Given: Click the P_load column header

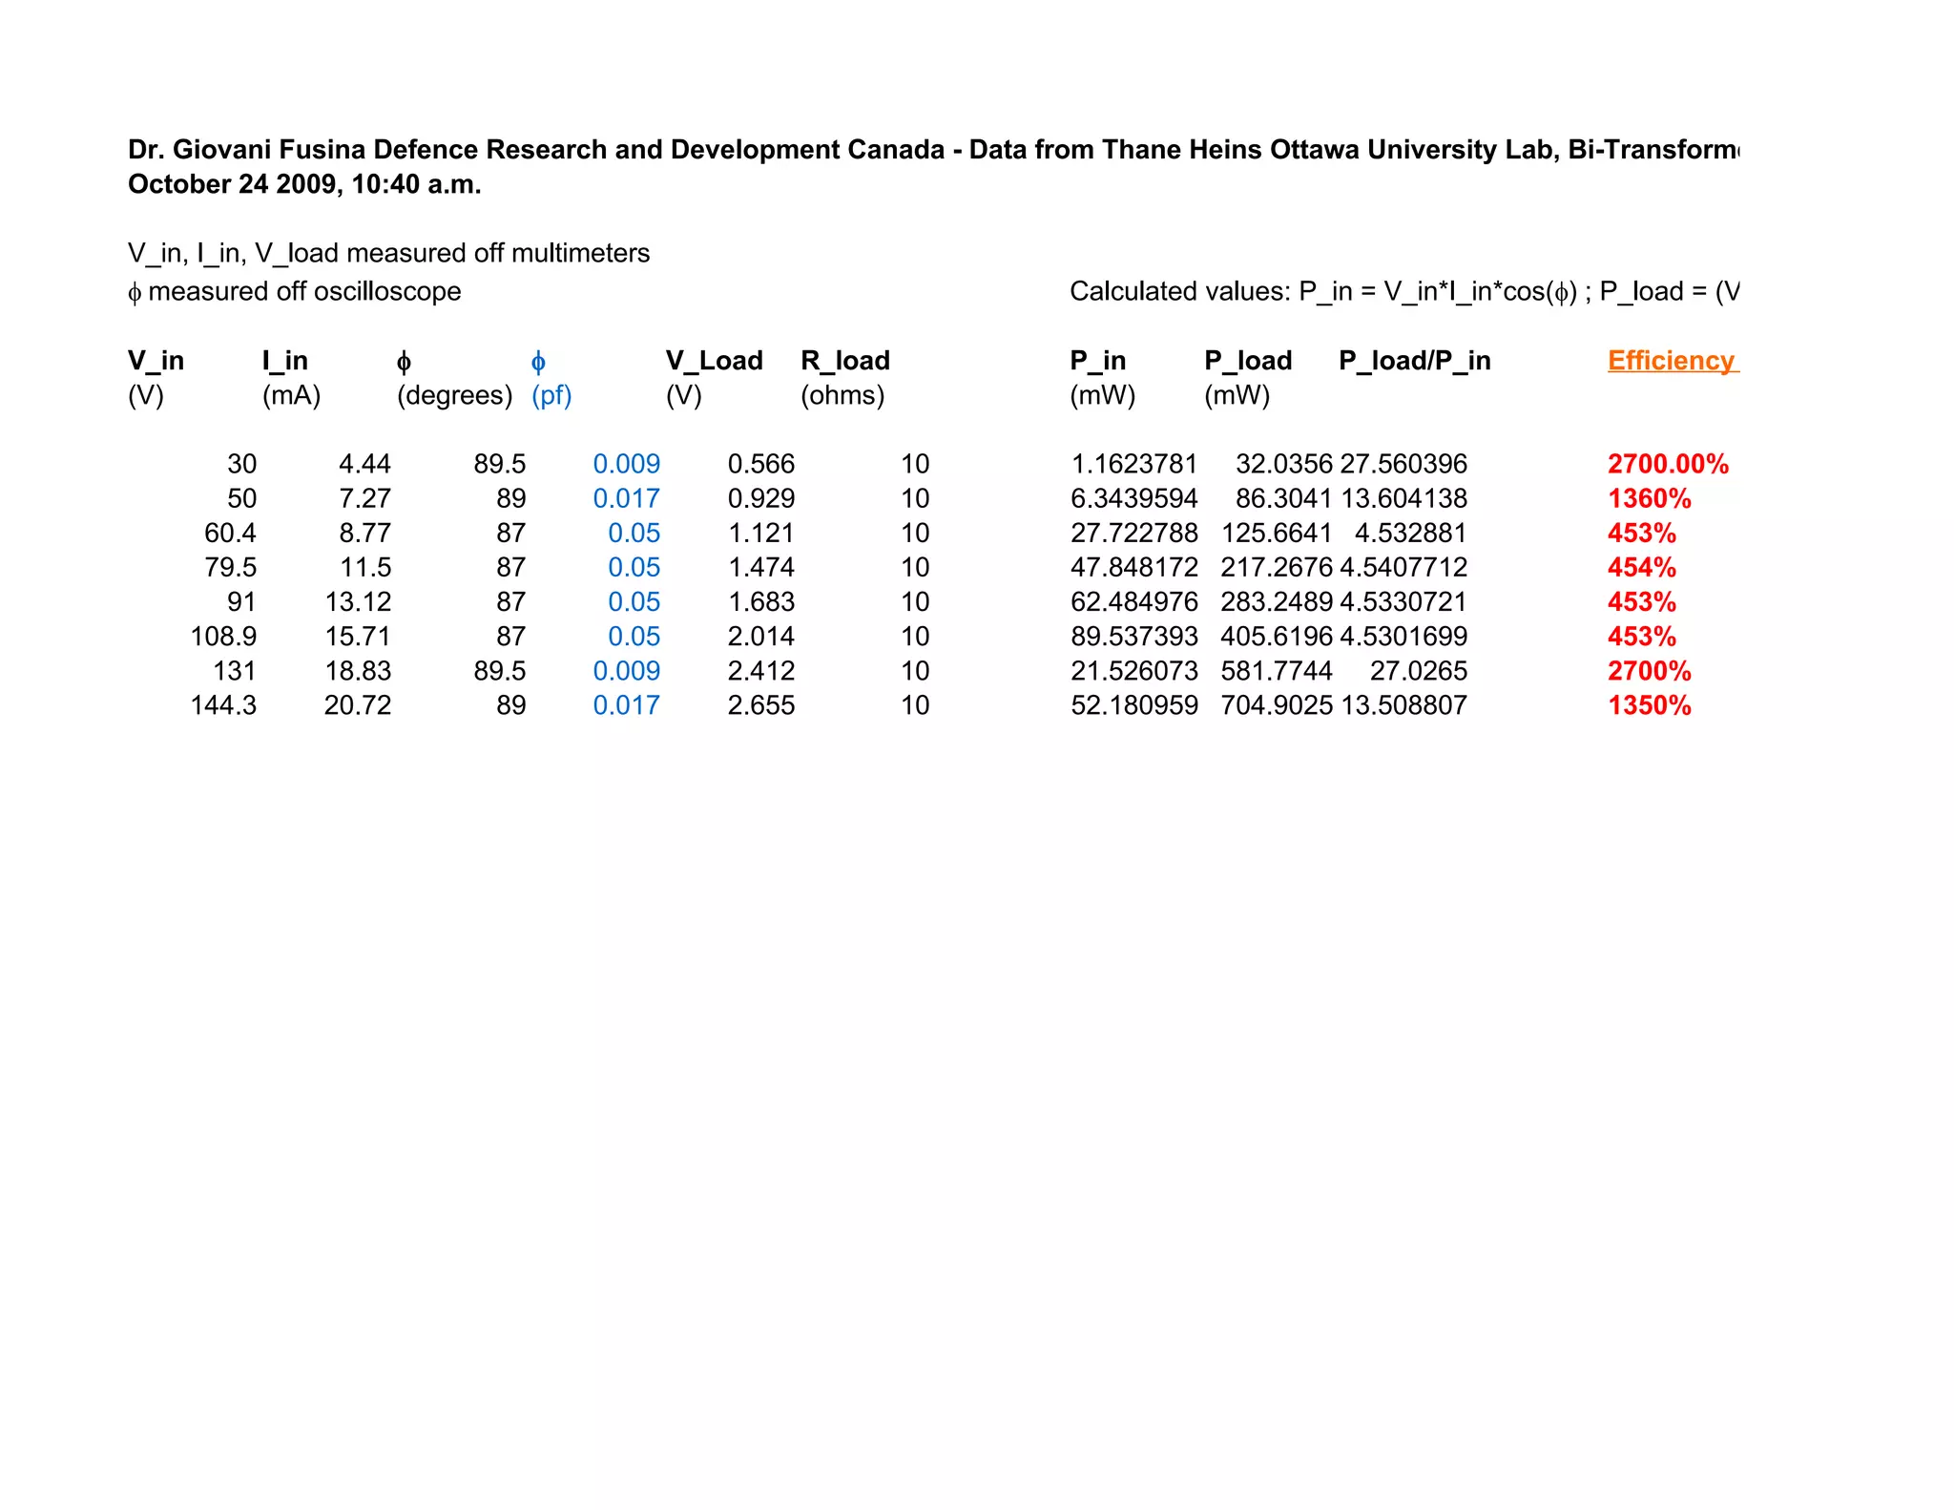Looking at the screenshot, I should (1248, 361).
